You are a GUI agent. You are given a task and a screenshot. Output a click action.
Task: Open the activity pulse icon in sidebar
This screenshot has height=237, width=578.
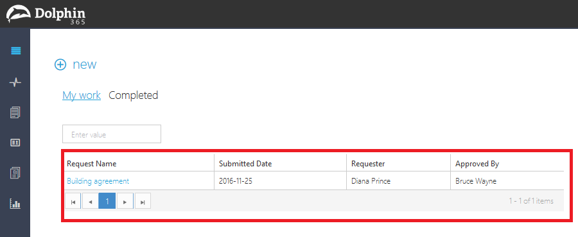tap(15, 83)
